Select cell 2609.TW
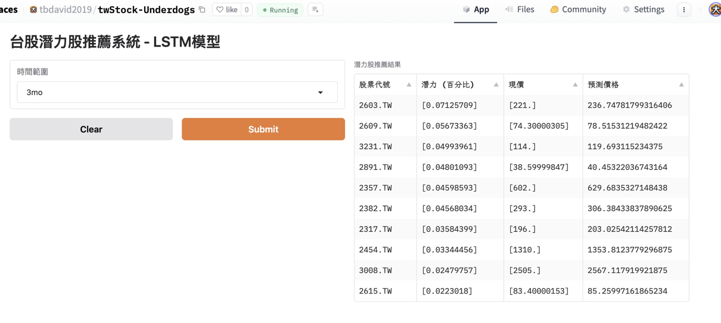The width and height of the screenshot is (721, 323). pyautogui.click(x=385, y=126)
